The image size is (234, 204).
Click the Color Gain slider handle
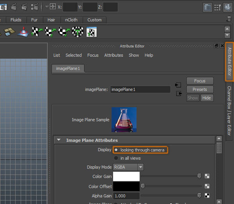coord(199,176)
